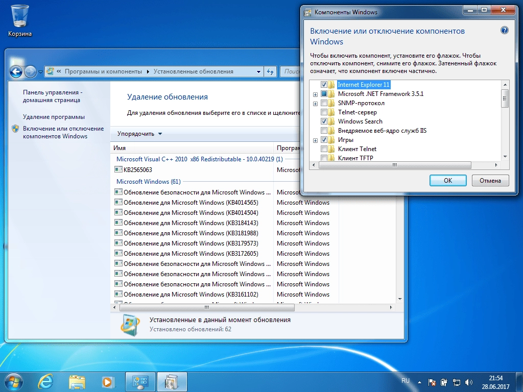Uncheck Игры component checkbox
523x392 pixels.
[x=323, y=140]
